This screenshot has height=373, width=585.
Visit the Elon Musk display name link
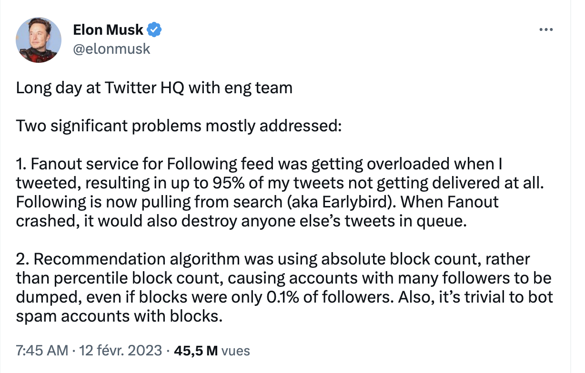108,30
